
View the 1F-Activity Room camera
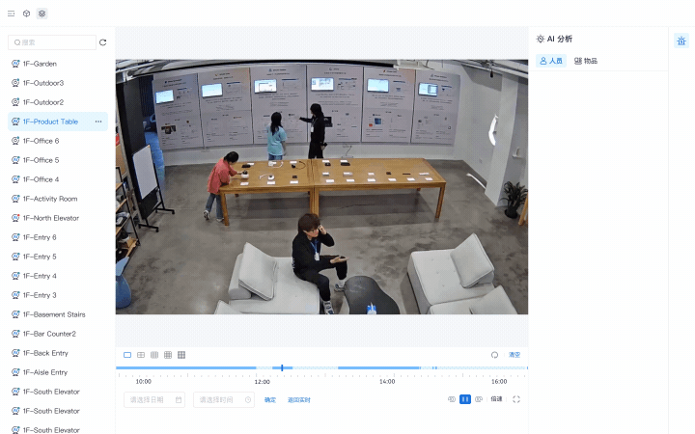[58, 199]
